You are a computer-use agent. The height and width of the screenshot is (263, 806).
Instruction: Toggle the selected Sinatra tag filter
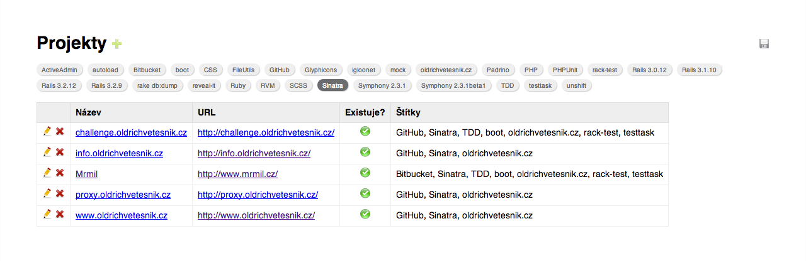coord(332,85)
